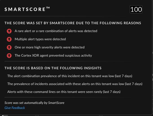
Task: Click 'Score was set automatically by SmartScore' note
Action: pos(34,103)
